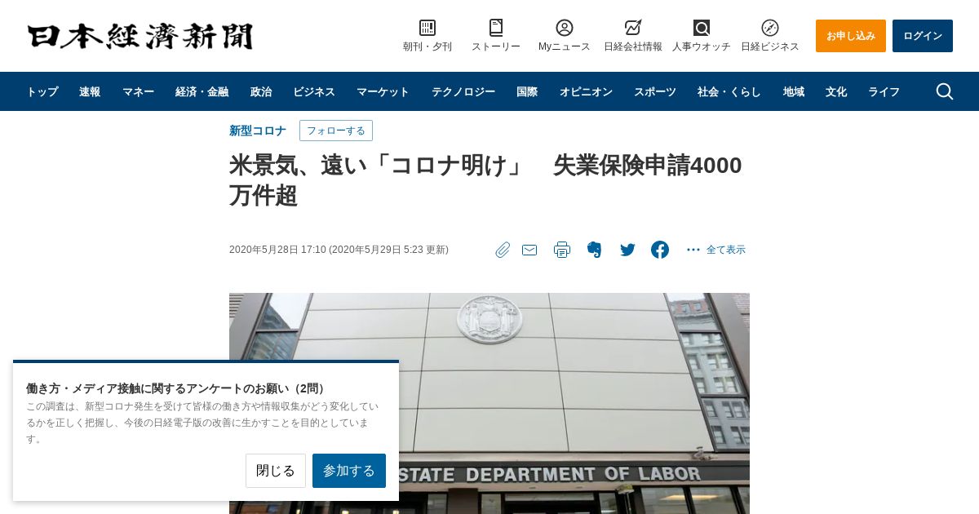
Task: Open the 文化 section
Action: click(x=836, y=92)
